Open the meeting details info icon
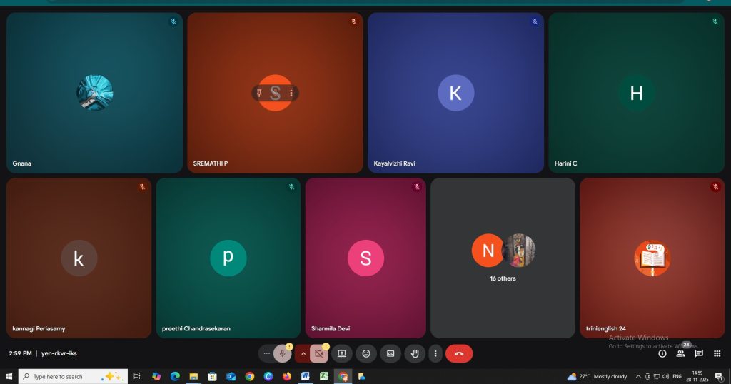 (x=662, y=353)
